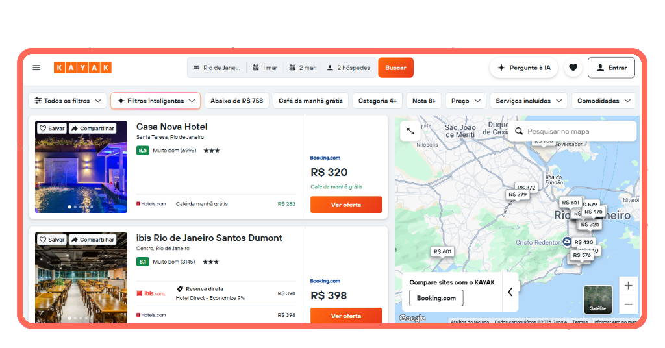Toggle the Café da manhã grátis filter chip
This screenshot has width=665, height=348.
pos(310,101)
